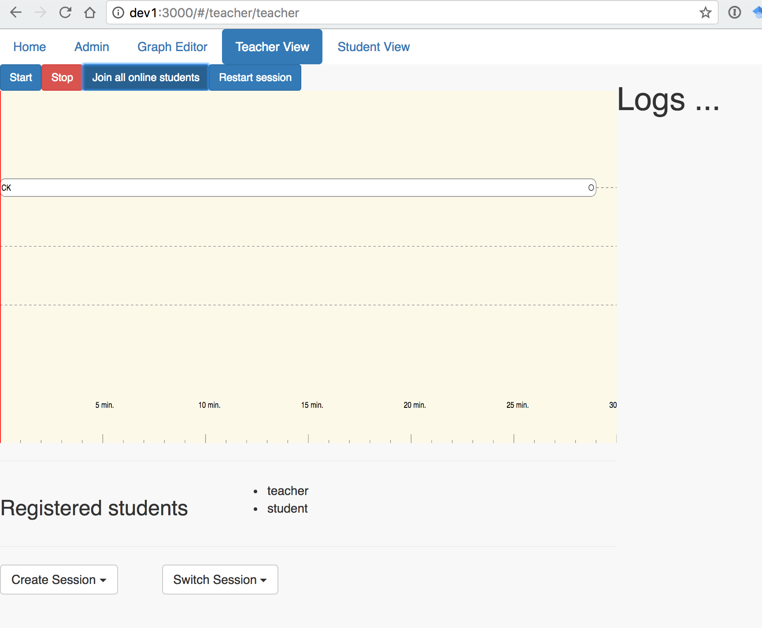Reload the current page
The image size is (762, 628).
65,12
